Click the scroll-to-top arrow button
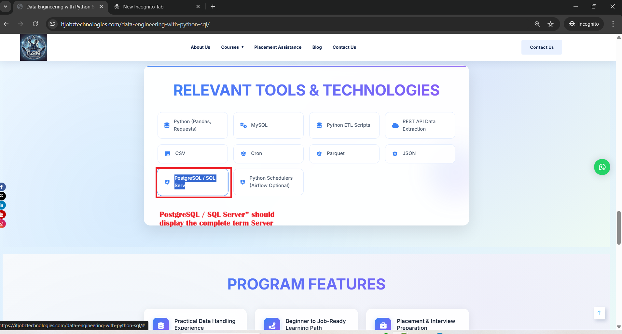The width and height of the screenshot is (622, 334). (599, 313)
